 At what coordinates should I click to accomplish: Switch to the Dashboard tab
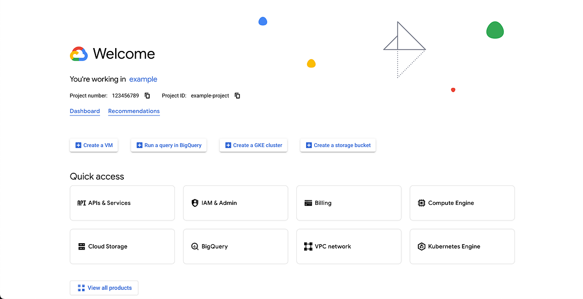coord(85,111)
